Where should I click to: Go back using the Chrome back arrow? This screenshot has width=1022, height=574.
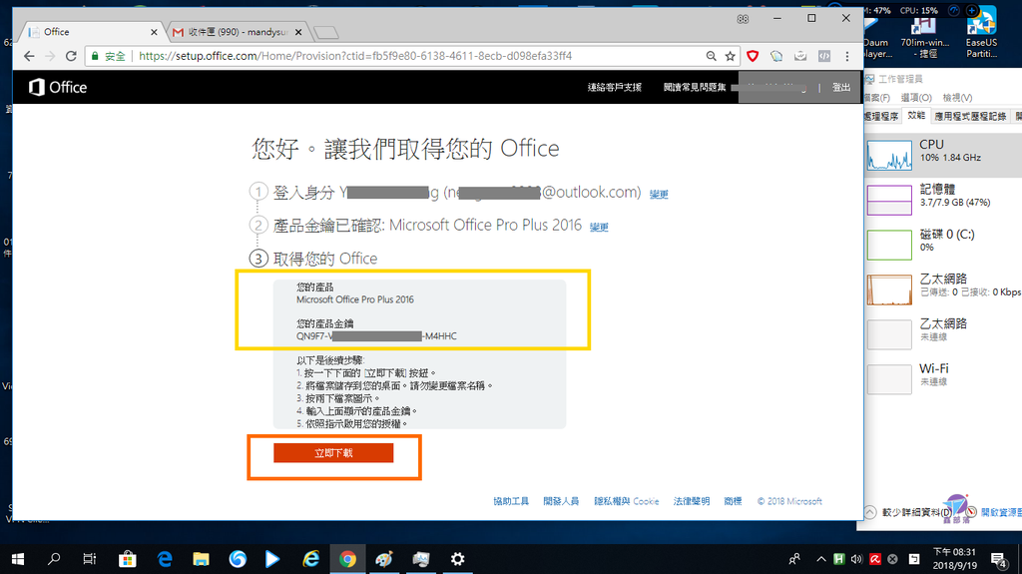(29, 56)
